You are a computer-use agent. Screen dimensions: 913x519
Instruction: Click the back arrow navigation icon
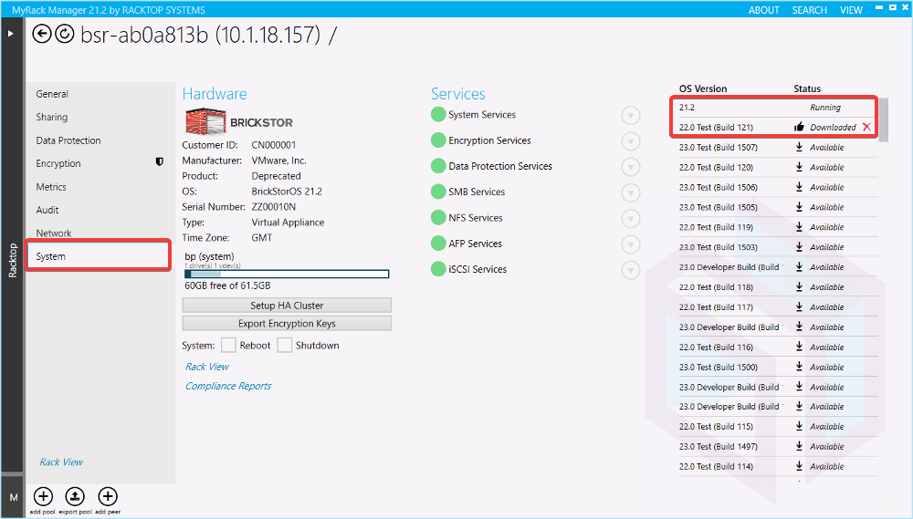point(41,35)
